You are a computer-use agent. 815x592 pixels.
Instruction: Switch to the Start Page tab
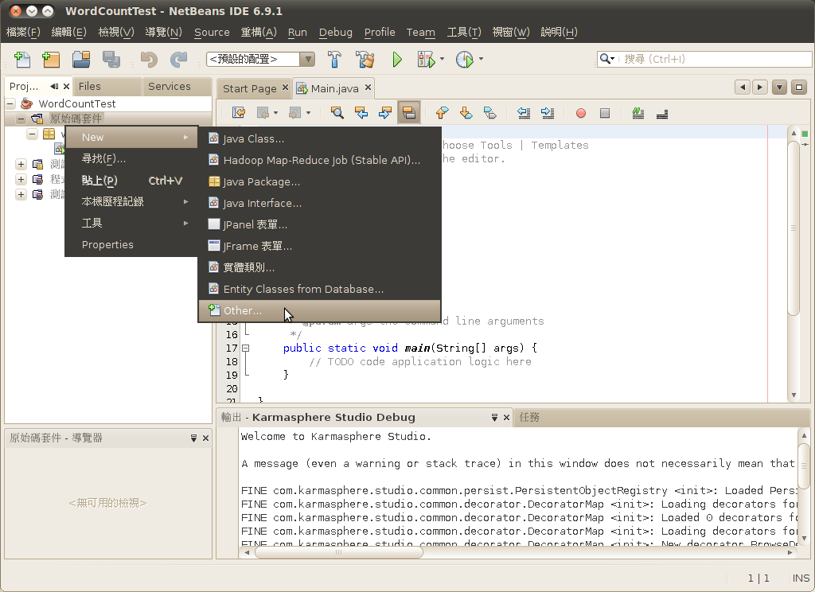(249, 88)
